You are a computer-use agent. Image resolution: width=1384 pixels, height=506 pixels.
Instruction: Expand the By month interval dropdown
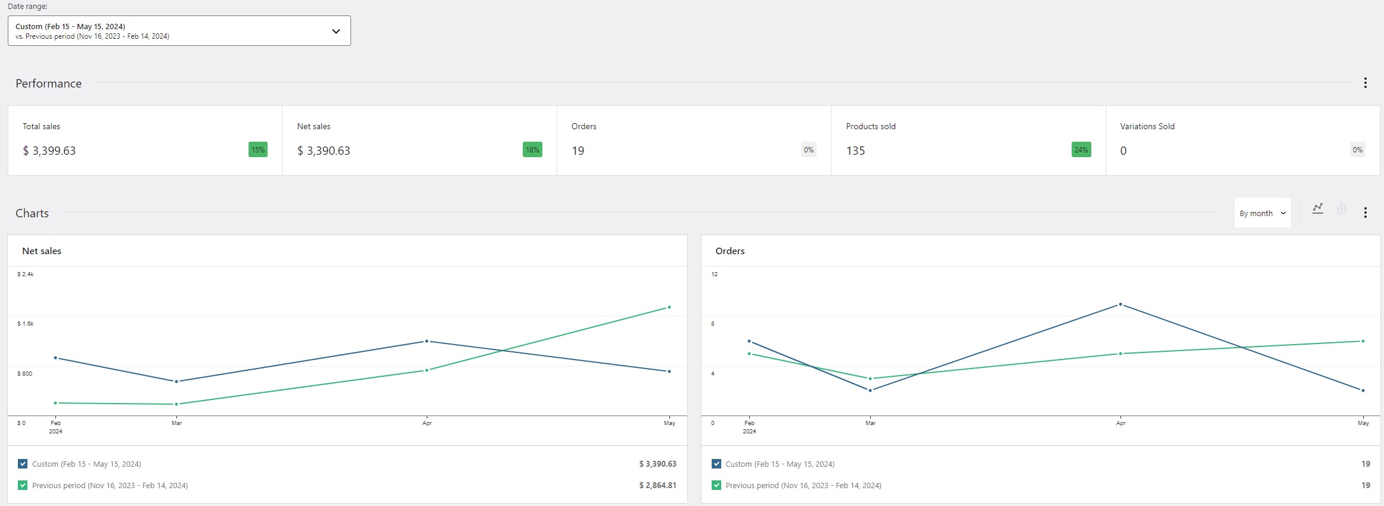pyautogui.click(x=1262, y=213)
